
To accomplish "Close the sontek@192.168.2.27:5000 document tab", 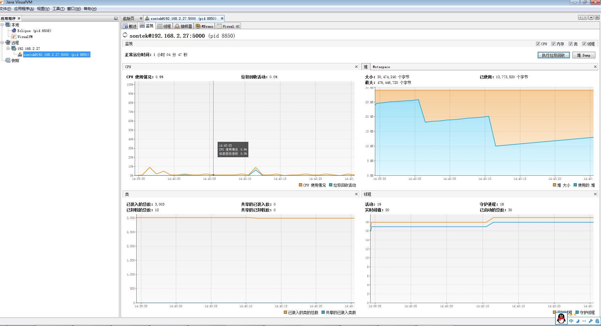I will (222, 18).
